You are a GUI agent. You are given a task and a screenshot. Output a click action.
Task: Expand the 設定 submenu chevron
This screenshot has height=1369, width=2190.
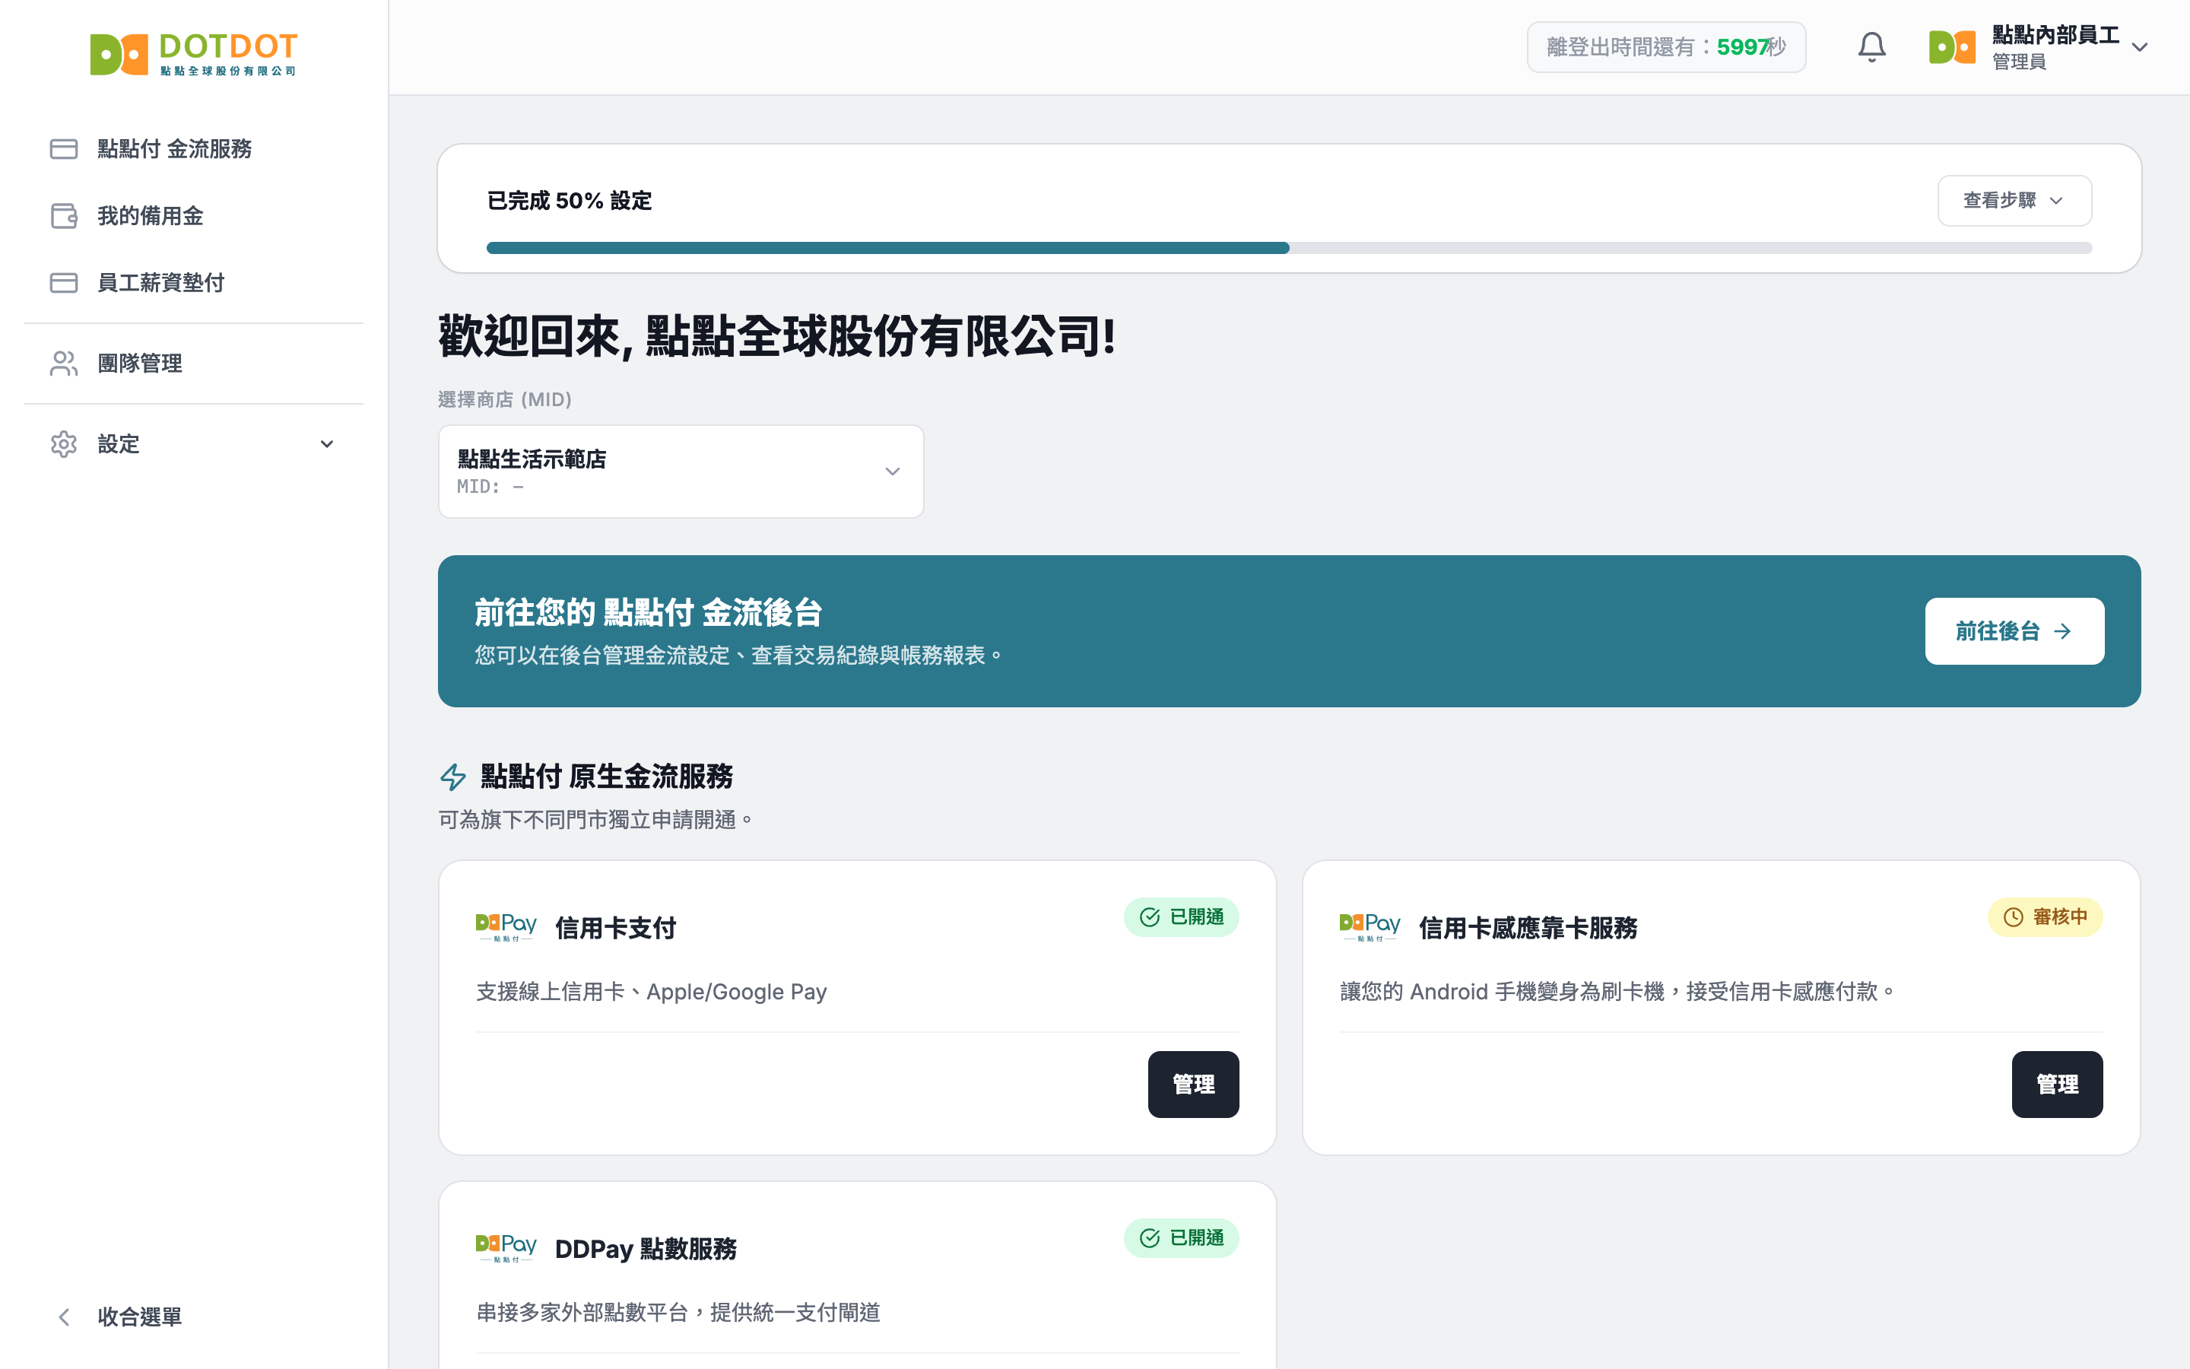point(327,443)
